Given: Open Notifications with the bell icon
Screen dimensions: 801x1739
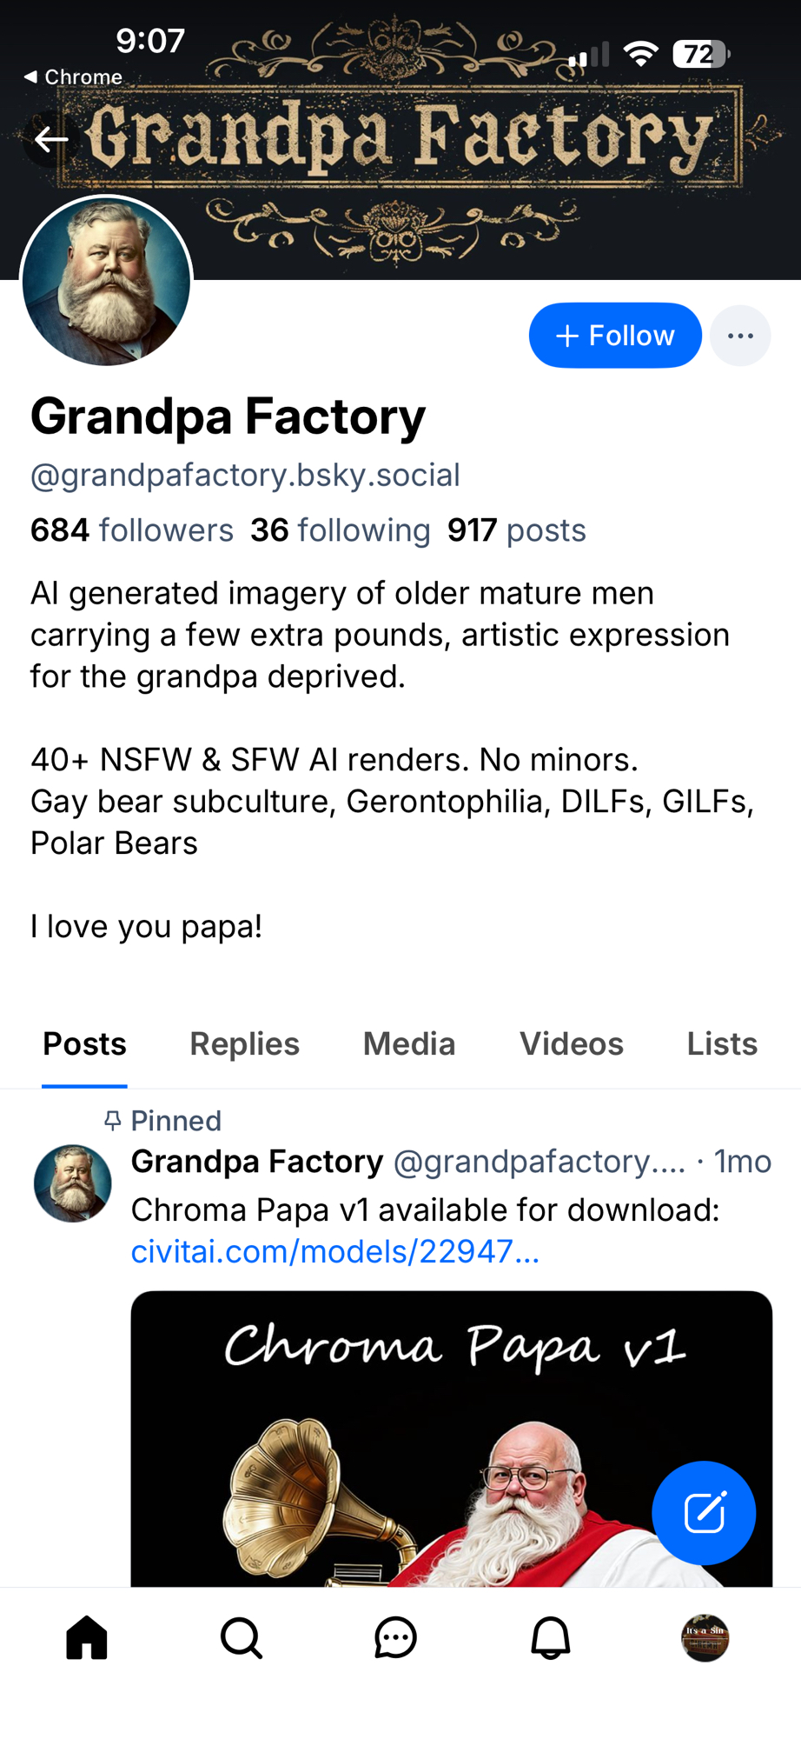Looking at the screenshot, I should pyautogui.click(x=551, y=1638).
